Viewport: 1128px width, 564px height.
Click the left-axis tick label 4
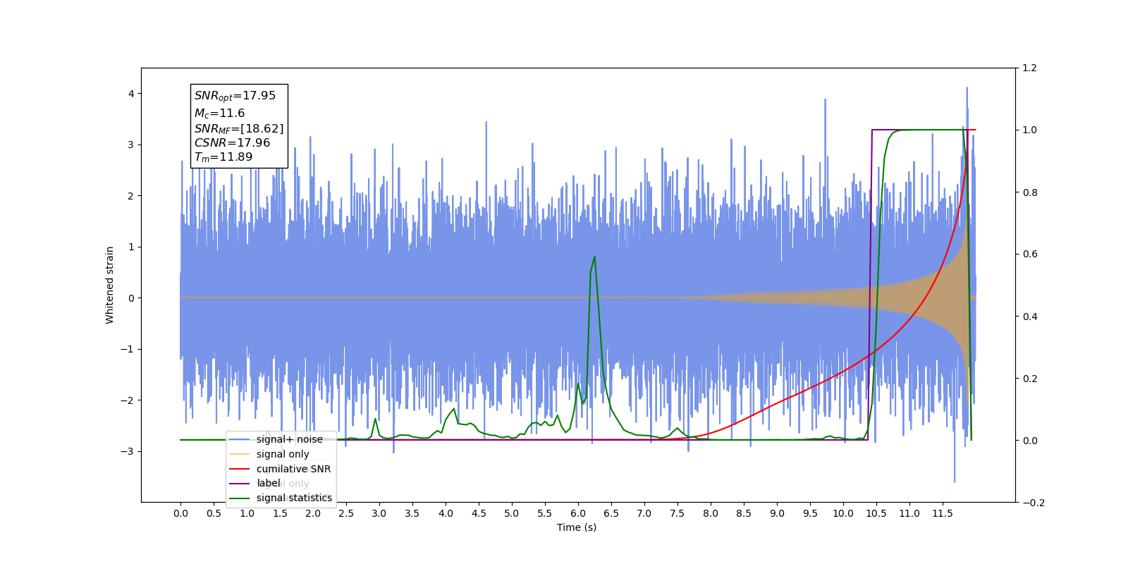pos(131,94)
